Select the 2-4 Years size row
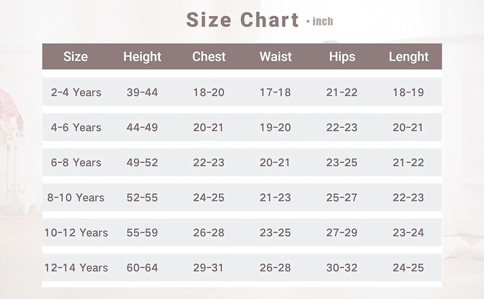 pos(76,92)
